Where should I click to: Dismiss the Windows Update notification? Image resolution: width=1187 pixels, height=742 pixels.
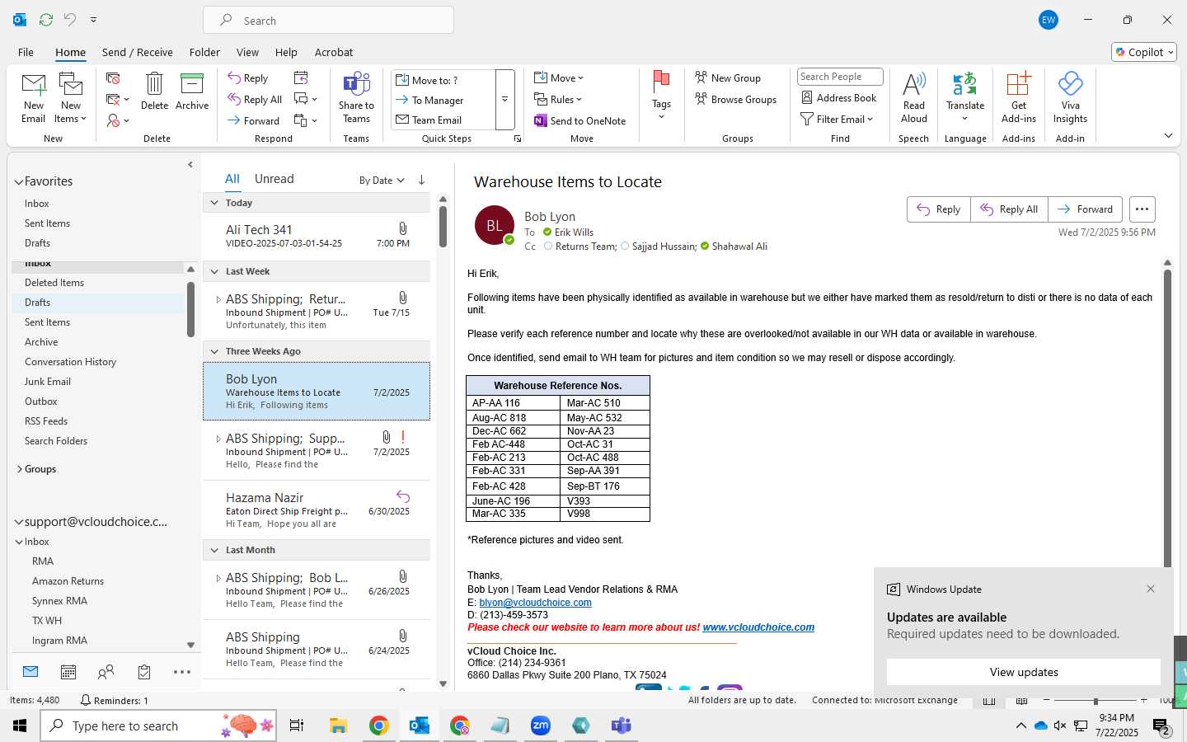point(1151,589)
